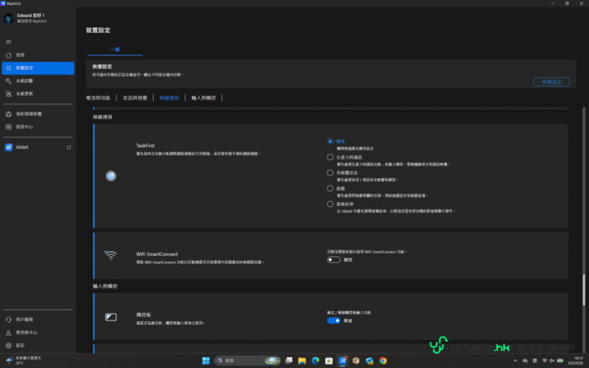Jump to the highlighted wireless connection section tab

tap(169, 98)
